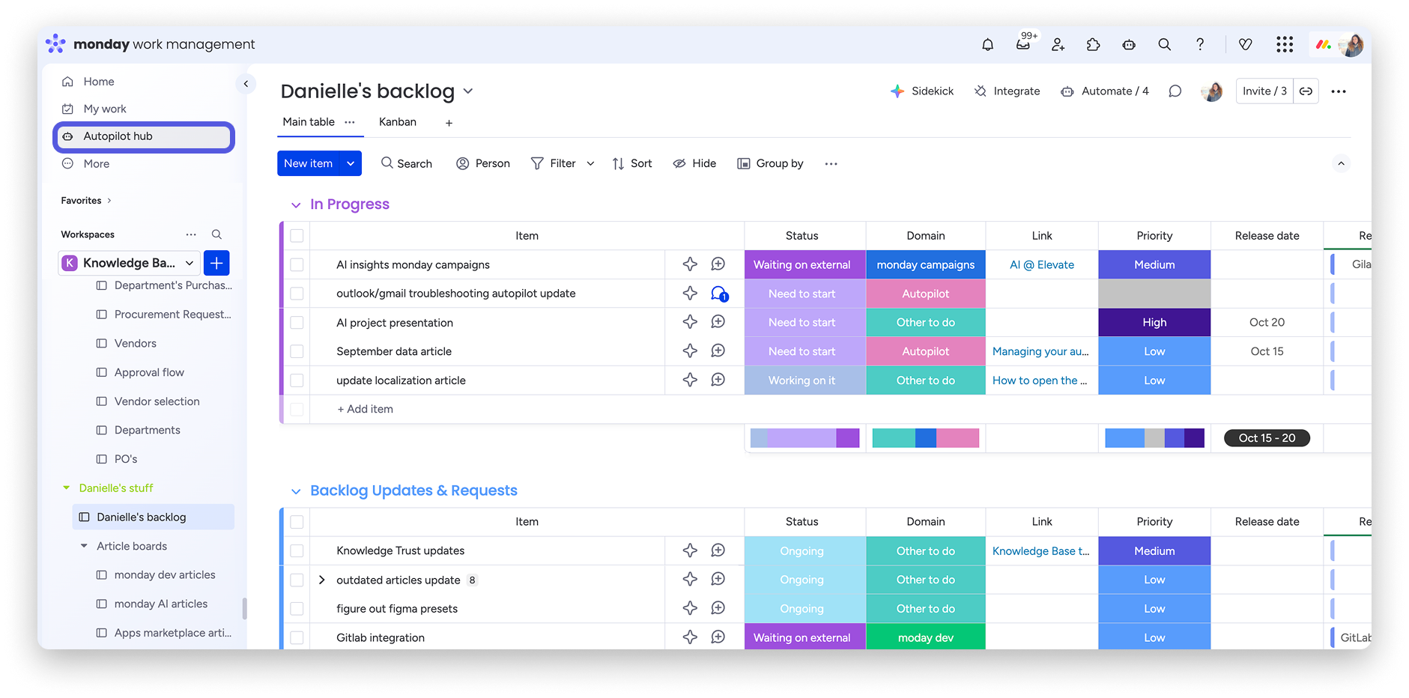Screen dimensions: 1409x698
Task: Open Sidekick assistant
Action: click(922, 91)
